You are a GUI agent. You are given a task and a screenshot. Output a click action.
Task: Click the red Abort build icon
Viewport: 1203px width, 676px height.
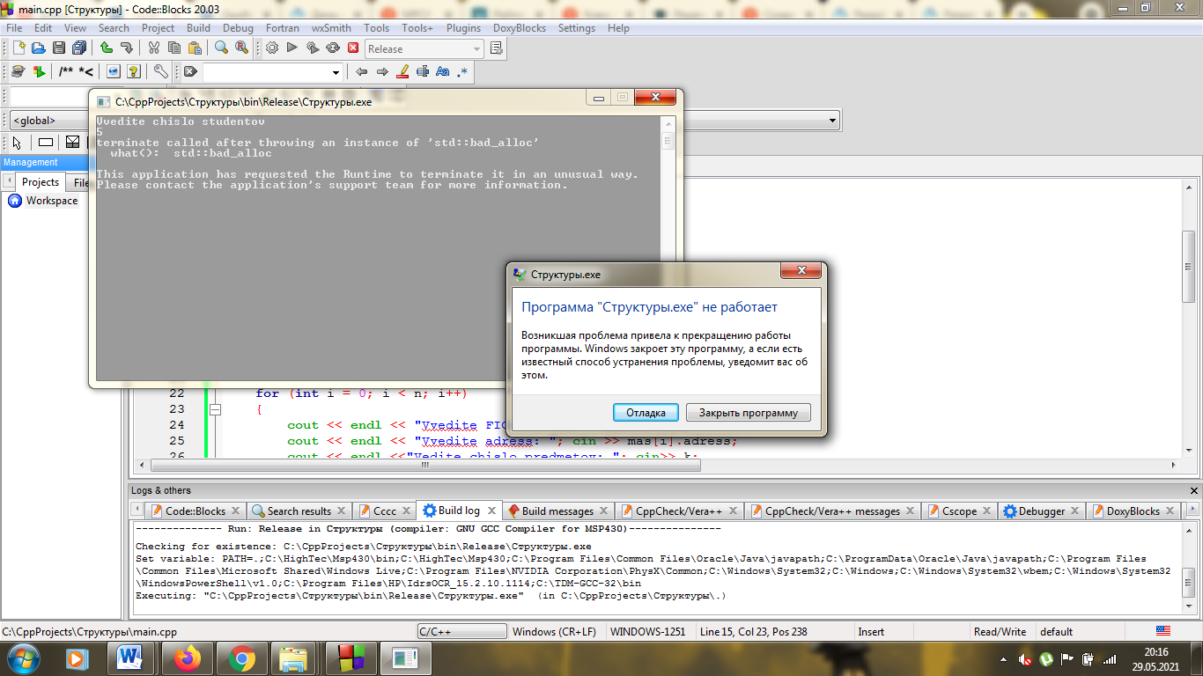tap(353, 48)
